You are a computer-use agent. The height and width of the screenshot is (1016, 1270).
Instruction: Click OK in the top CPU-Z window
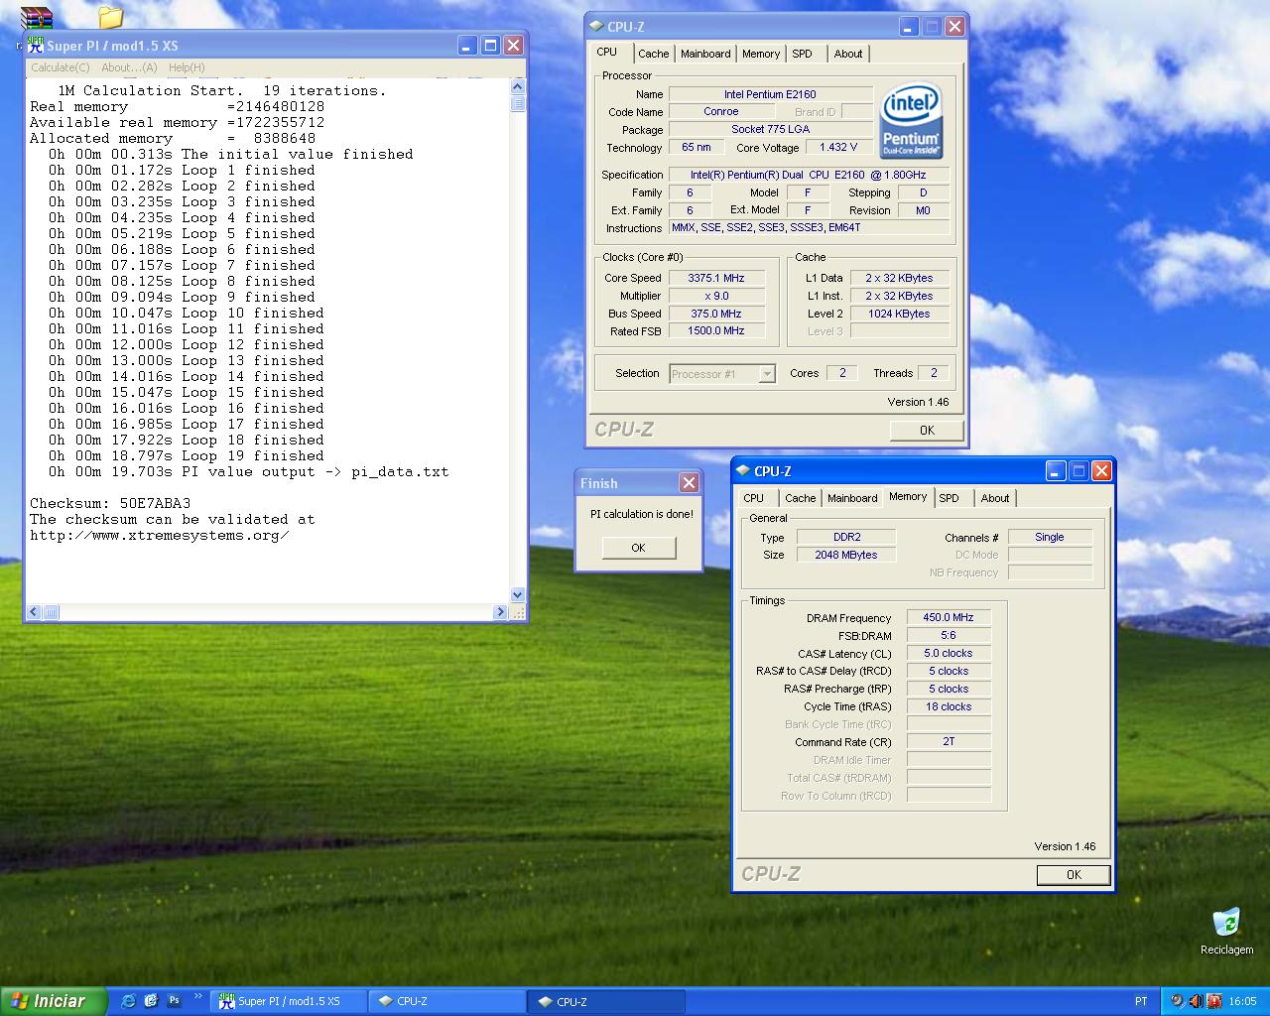[x=927, y=430]
